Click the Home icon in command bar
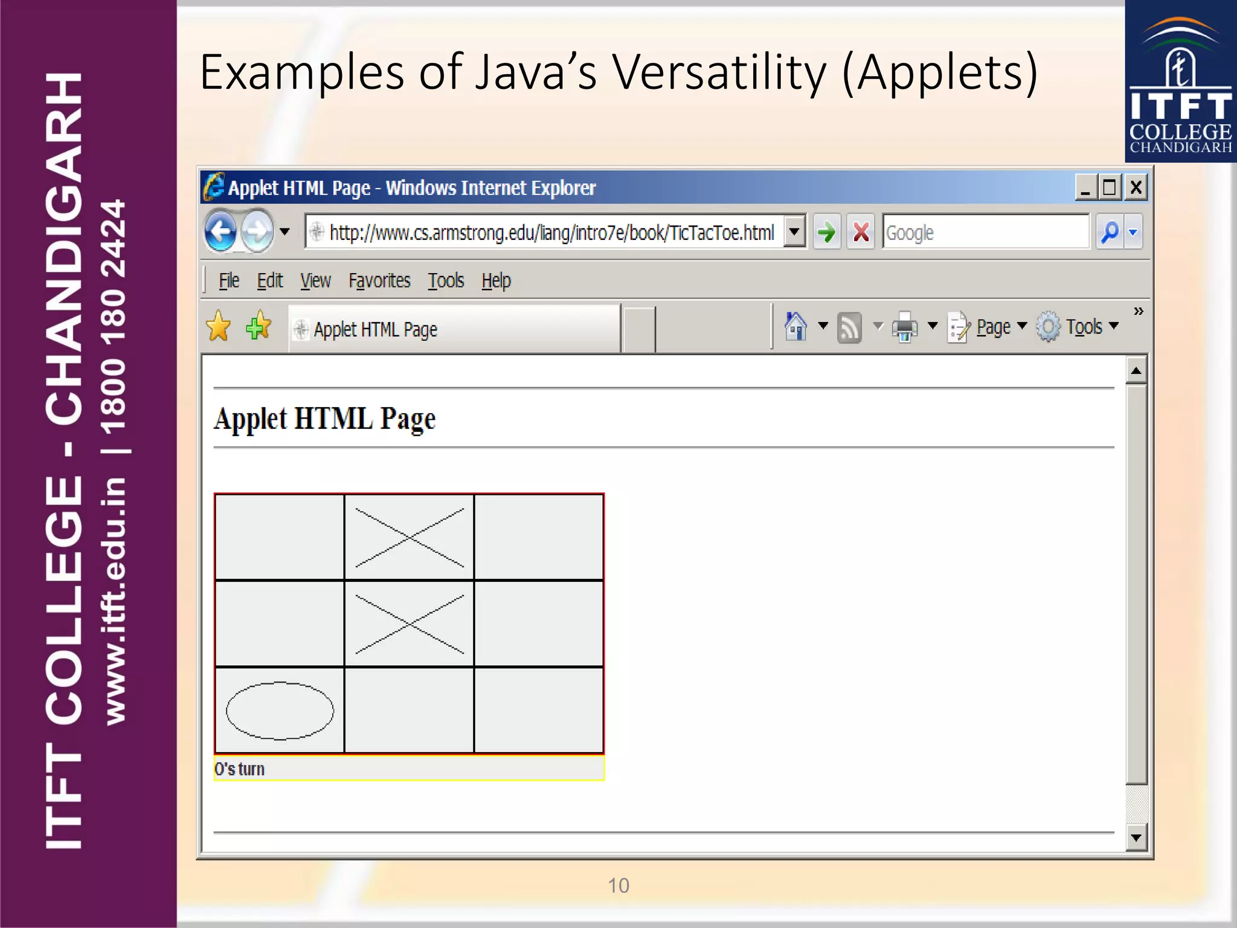 tap(795, 326)
